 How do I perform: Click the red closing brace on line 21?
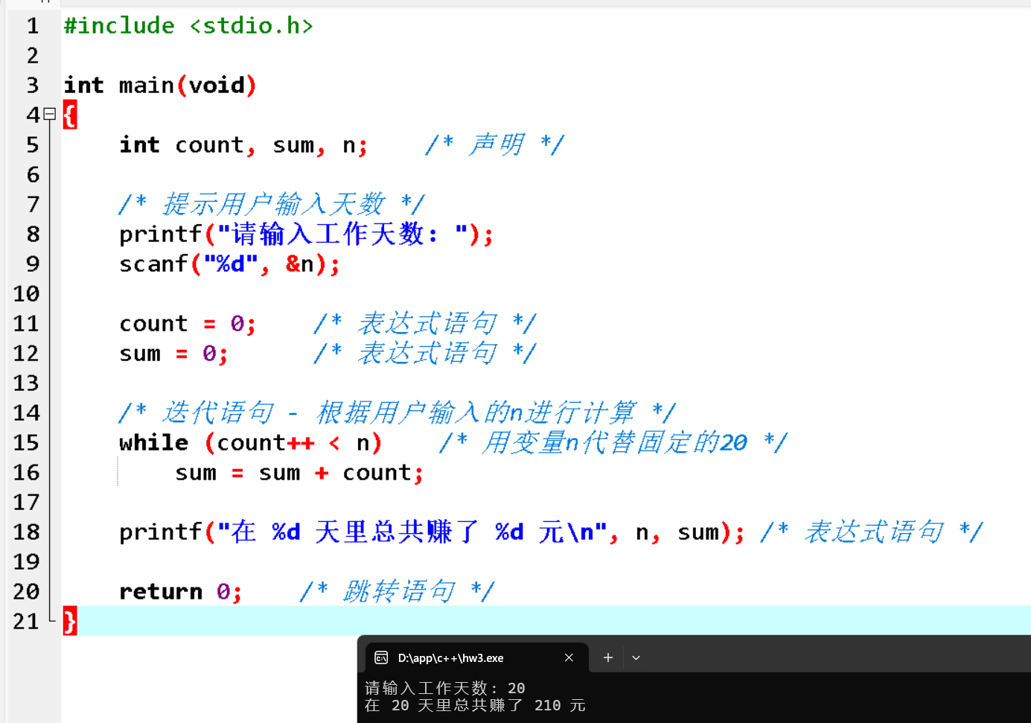point(70,621)
